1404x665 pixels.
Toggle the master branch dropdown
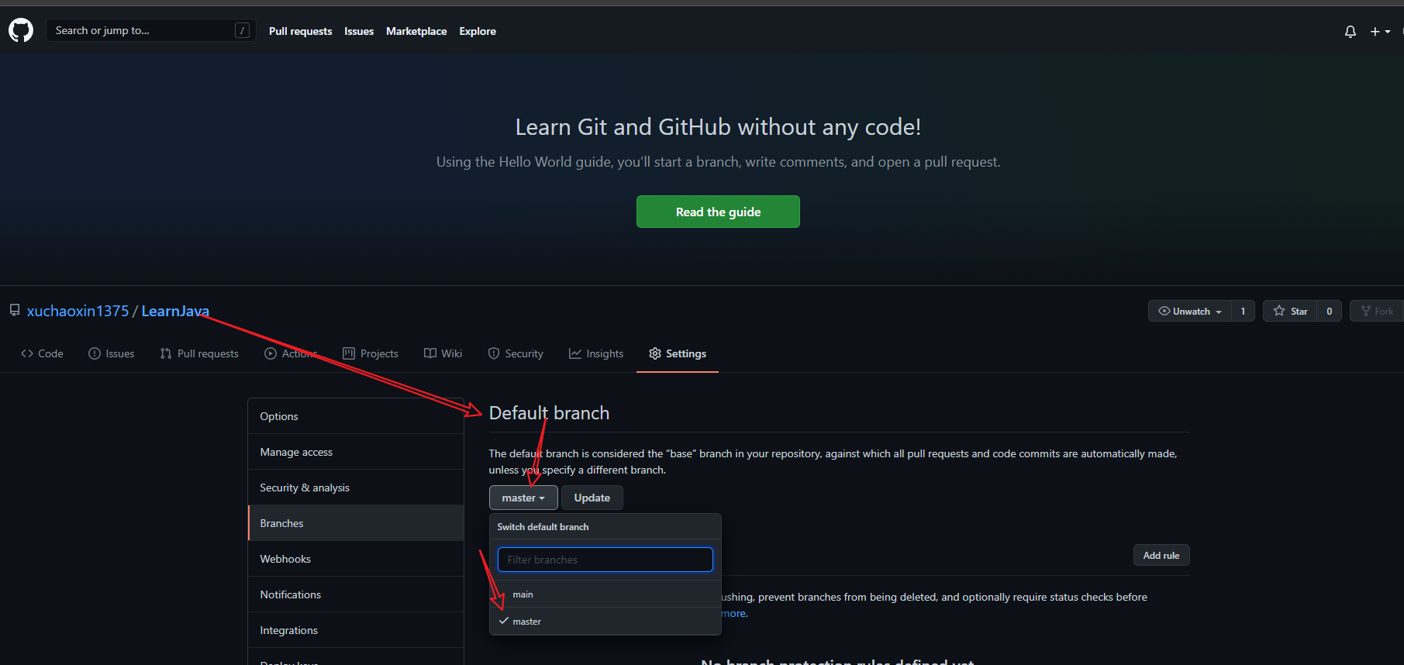tap(523, 498)
